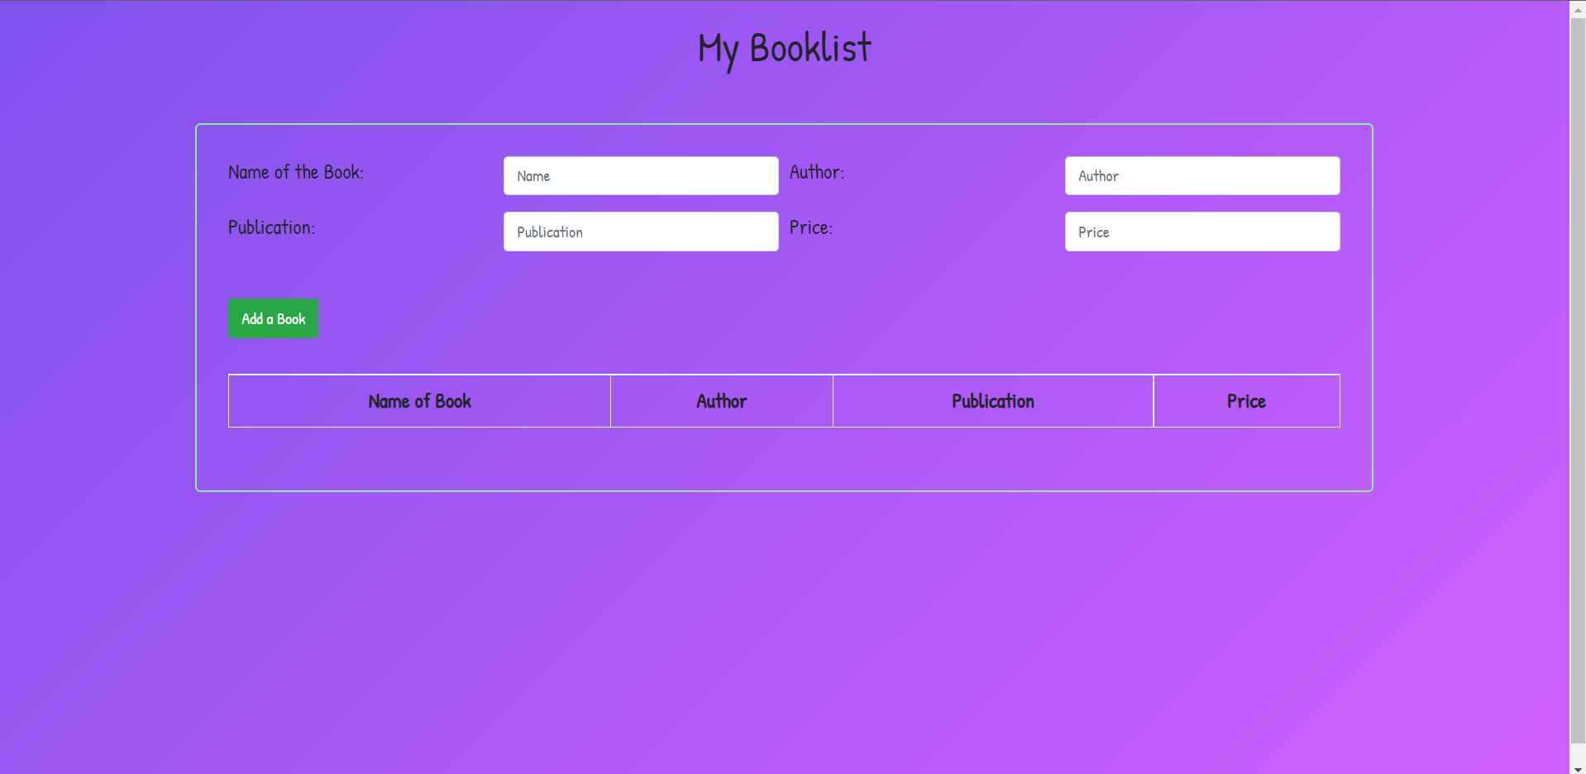Viewport: 1586px width, 774px height.
Task: Click the scrollbar down arrow
Action: (x=1578, y=768)
